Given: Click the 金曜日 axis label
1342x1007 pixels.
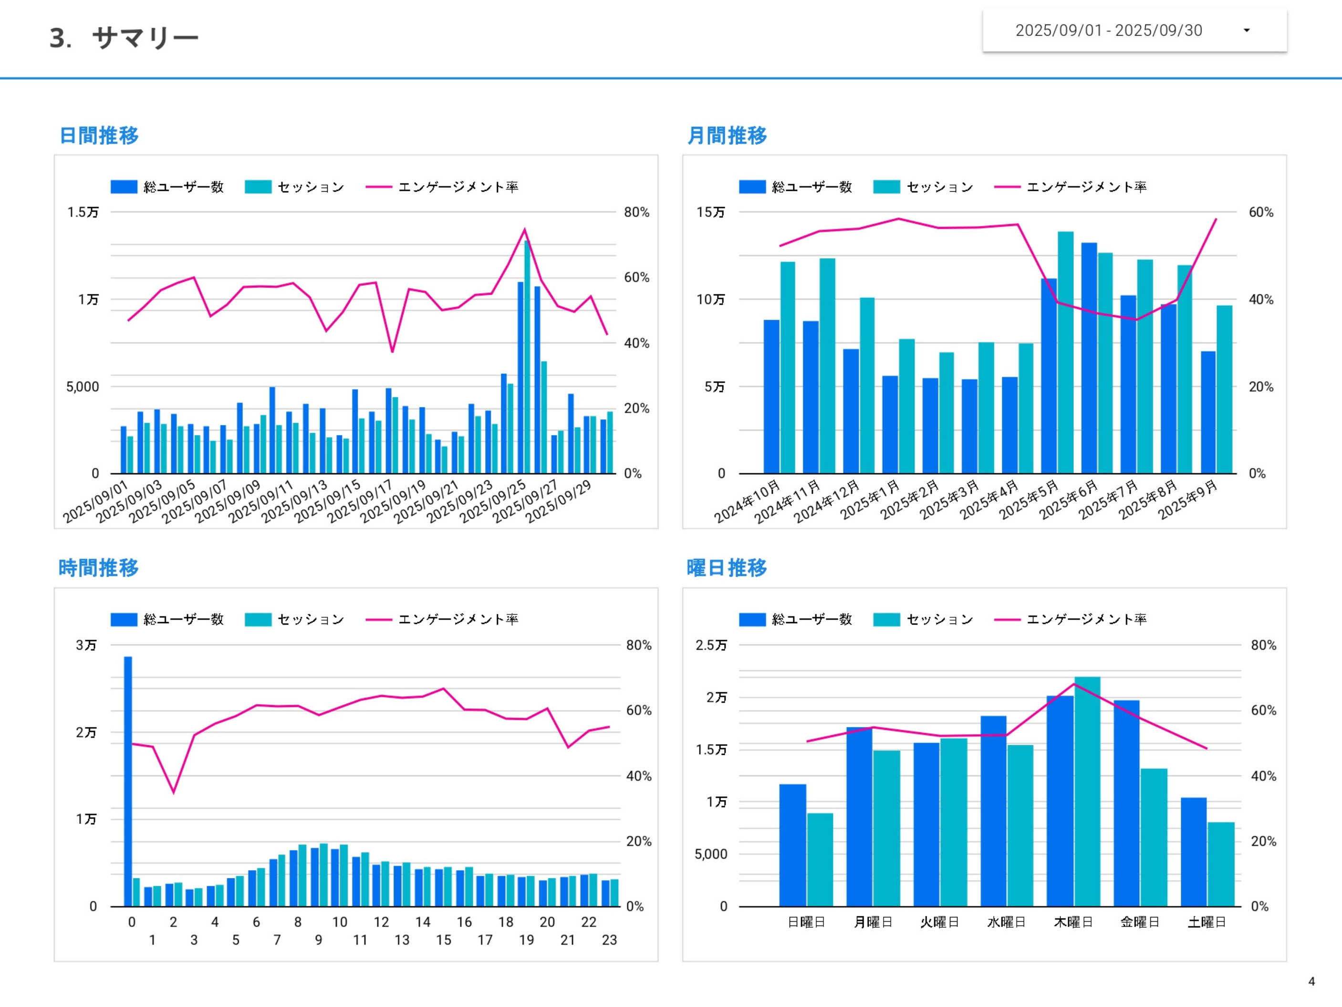Looking at the screenshot, I should coord(1140,922).
